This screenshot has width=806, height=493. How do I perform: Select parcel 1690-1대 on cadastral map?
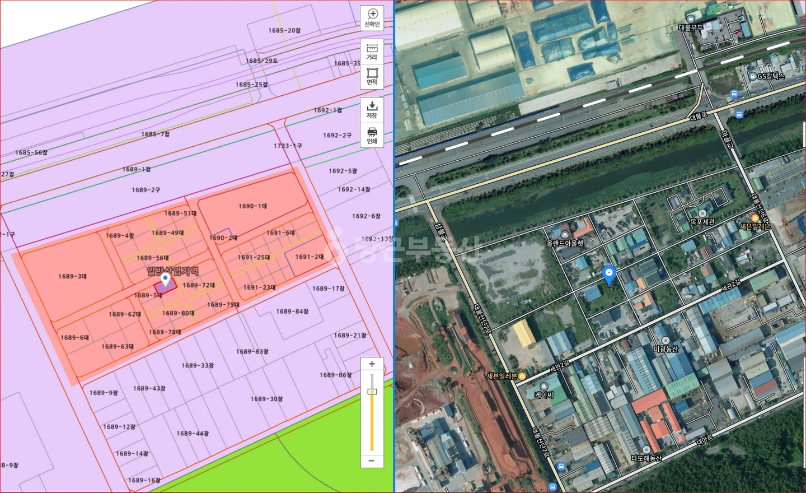tap(252, 206)
